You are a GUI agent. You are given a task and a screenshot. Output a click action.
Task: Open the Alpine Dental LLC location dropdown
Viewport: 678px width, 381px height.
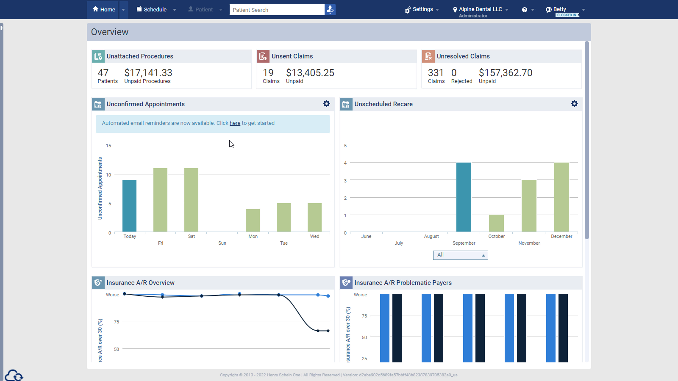[481, 9]
